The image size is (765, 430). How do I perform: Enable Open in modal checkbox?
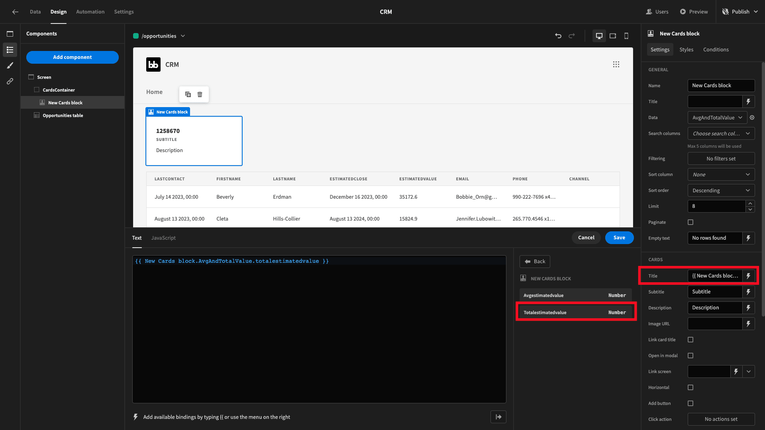pyautogui.click(x=690, y=356)
